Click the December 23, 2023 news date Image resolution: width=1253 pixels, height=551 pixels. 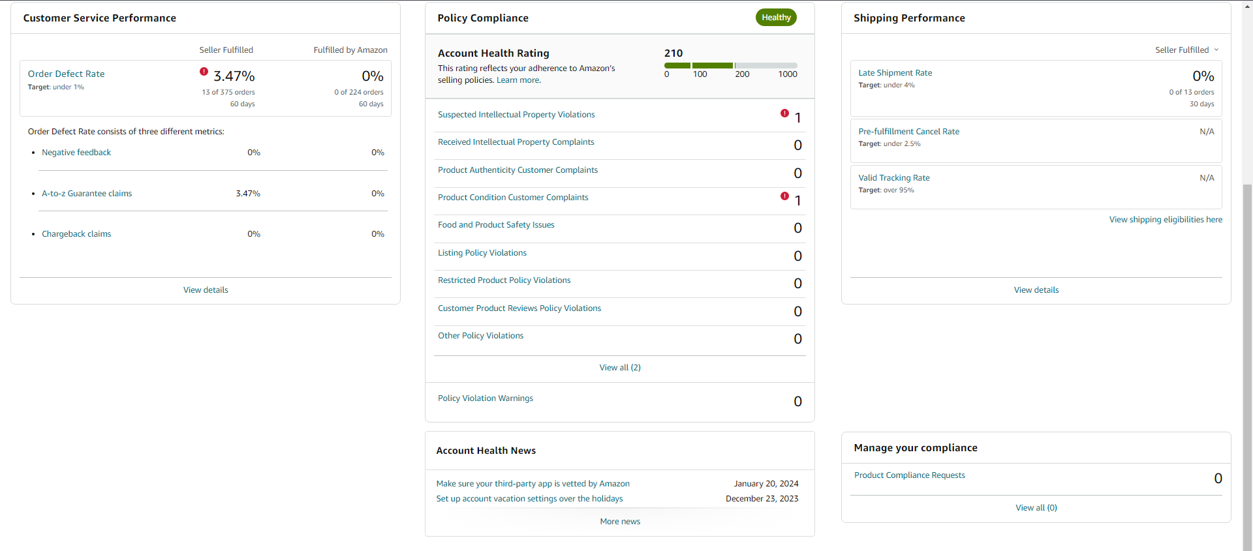(x=762, y=499)
